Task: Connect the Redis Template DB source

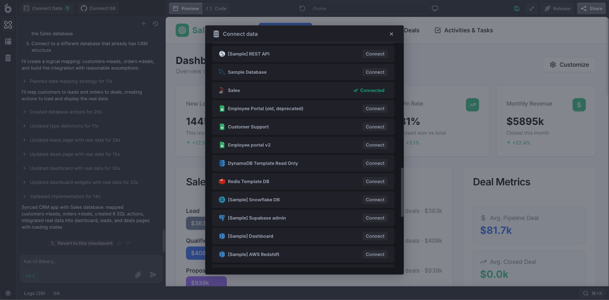Action: tap(375, 182)
